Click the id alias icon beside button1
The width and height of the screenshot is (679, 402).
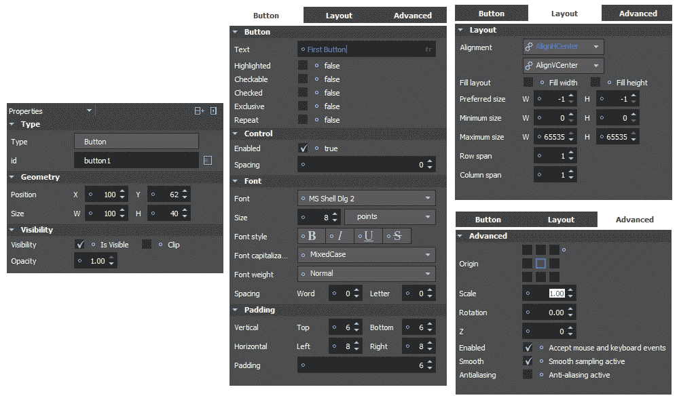(208, 161)
